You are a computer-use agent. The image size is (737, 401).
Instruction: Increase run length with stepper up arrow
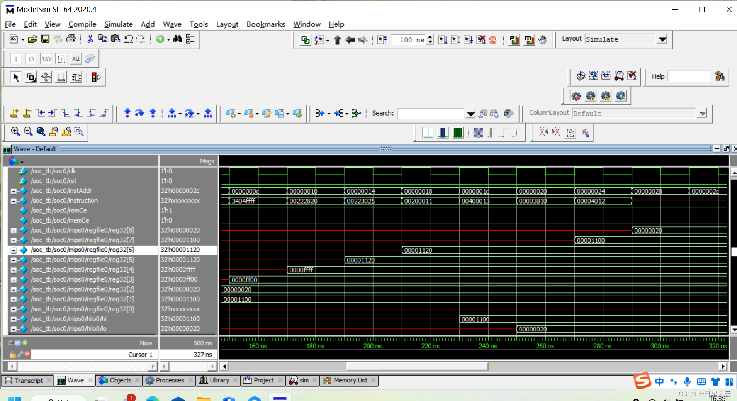pyautogui.click(x=430, y=37)
